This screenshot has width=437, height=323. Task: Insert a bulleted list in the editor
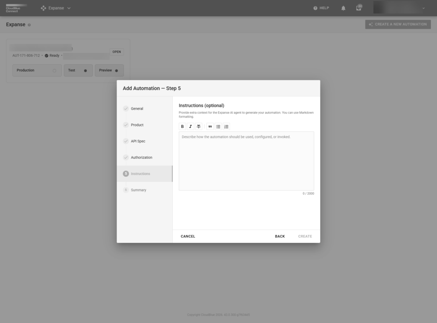point(218,127)
